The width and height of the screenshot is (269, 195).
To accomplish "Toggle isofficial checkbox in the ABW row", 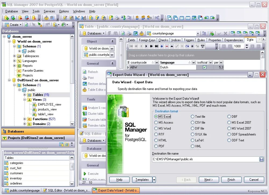I will (205, 67).
